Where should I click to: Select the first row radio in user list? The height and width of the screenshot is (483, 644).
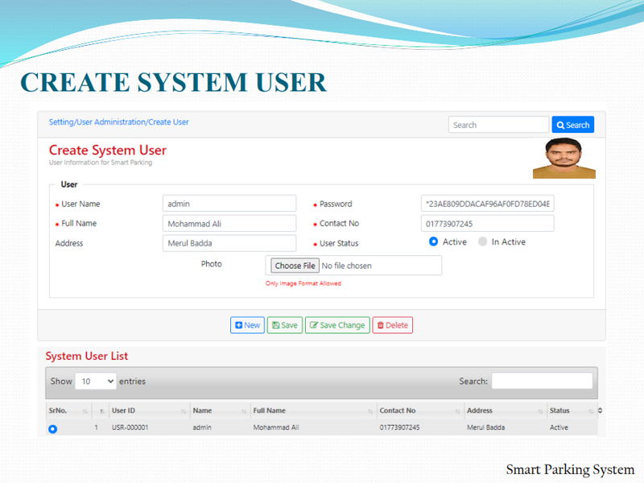(53, 429)
